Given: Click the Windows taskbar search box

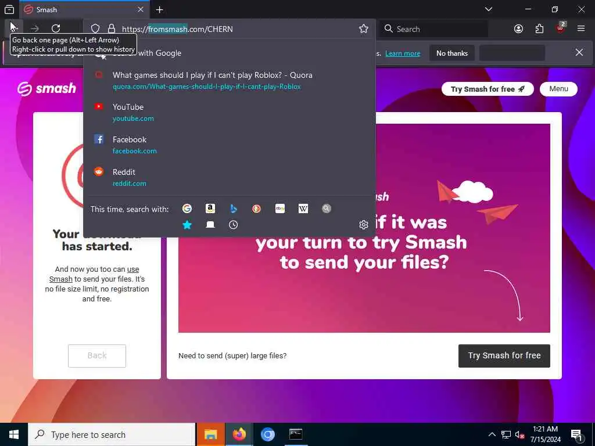Looking at the screenshot, I should (112, 434).
